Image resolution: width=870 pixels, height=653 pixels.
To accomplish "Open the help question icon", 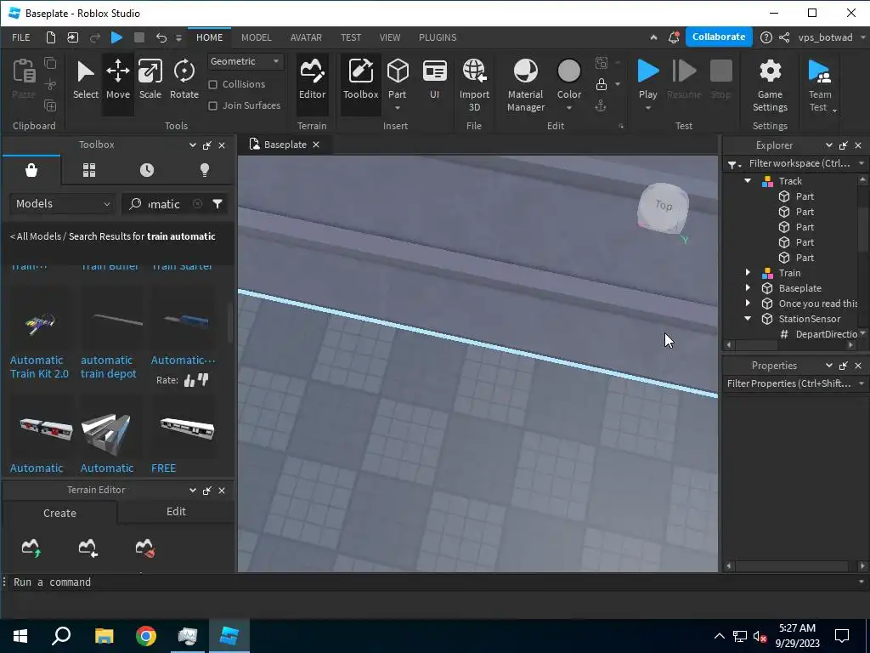I will point(765,37).
